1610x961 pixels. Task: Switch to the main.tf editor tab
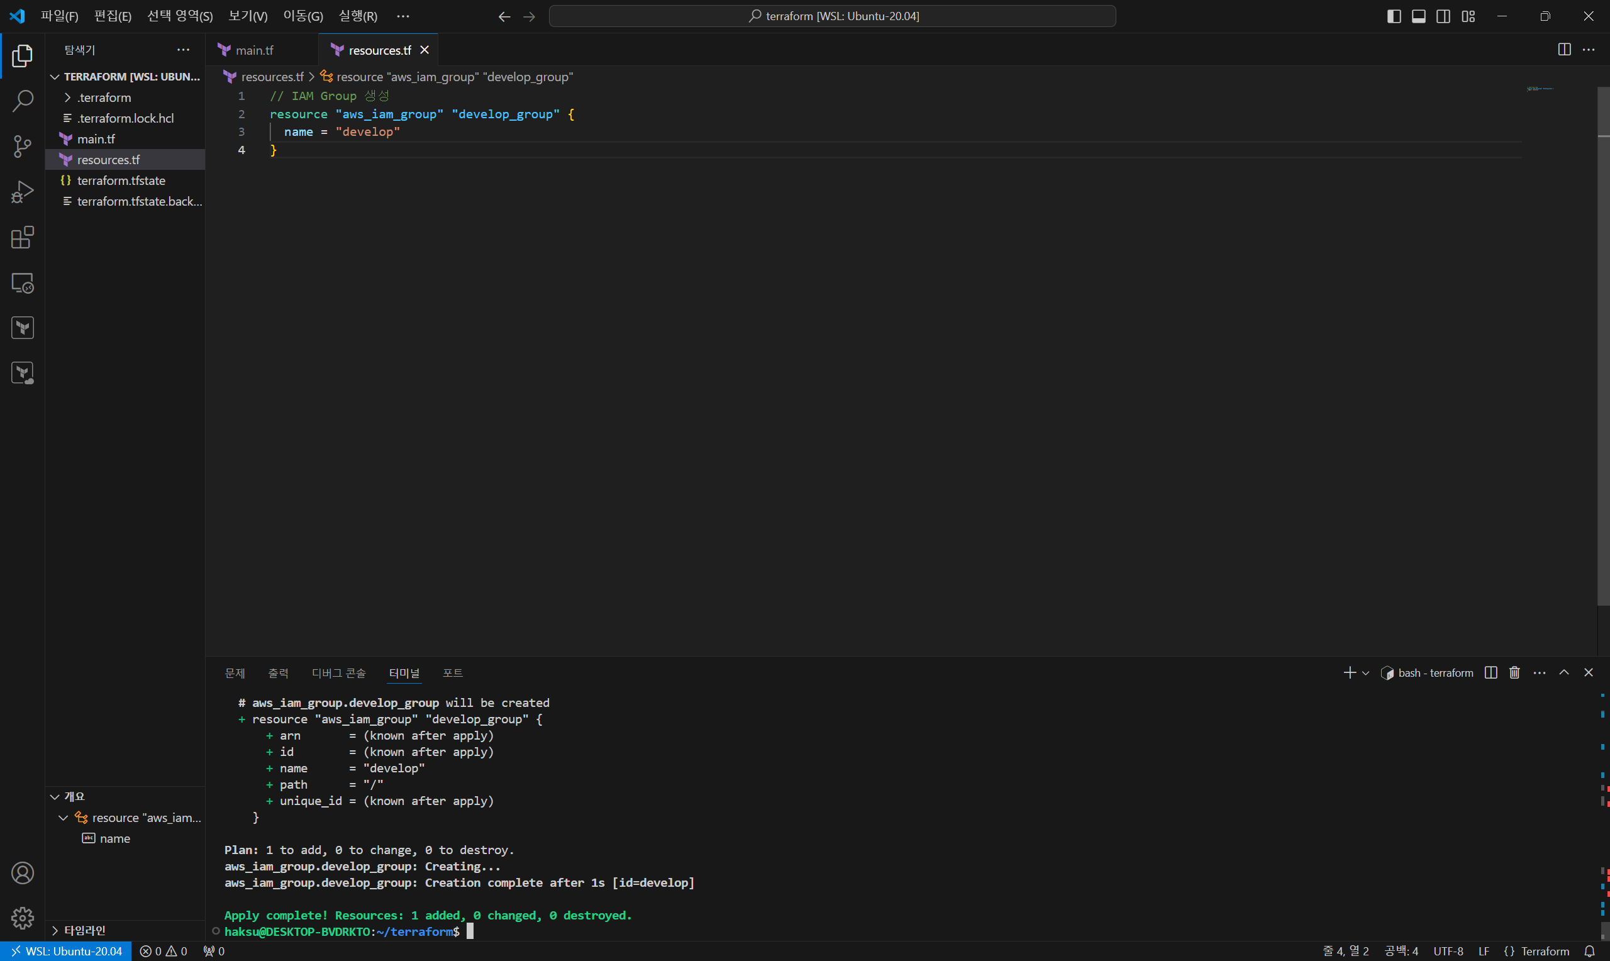point(254,50)
